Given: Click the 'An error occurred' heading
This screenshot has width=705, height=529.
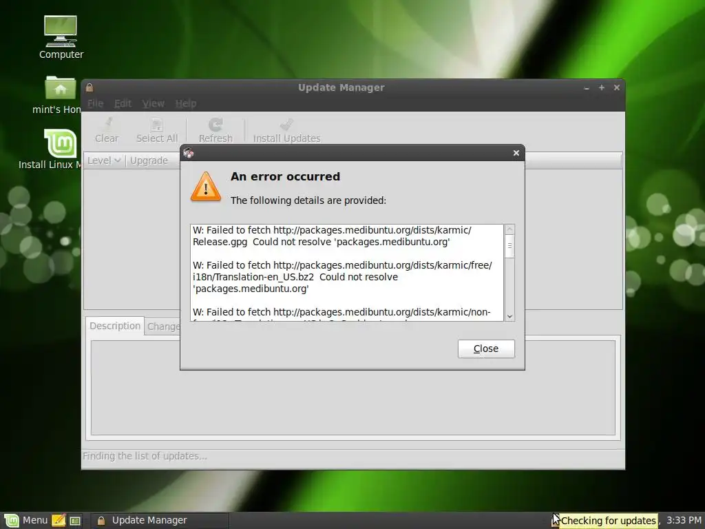Looking at the screenshot, I should [286, 176].
